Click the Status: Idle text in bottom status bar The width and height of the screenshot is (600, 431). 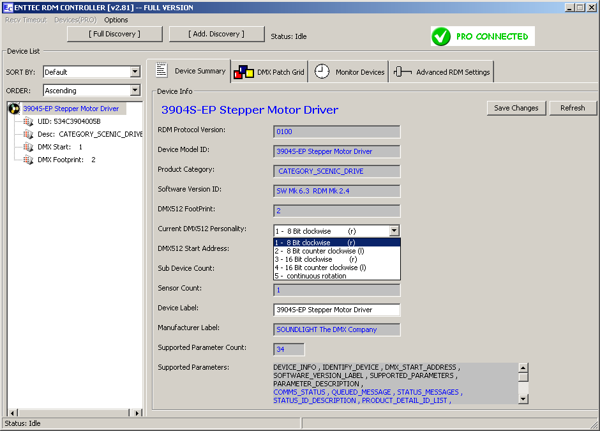[22, 423]
